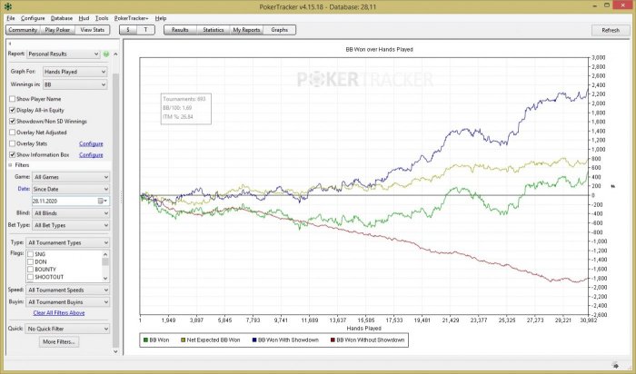
Task: Click the PokerTracker app icon in the title bar
Action: point(7,6)
